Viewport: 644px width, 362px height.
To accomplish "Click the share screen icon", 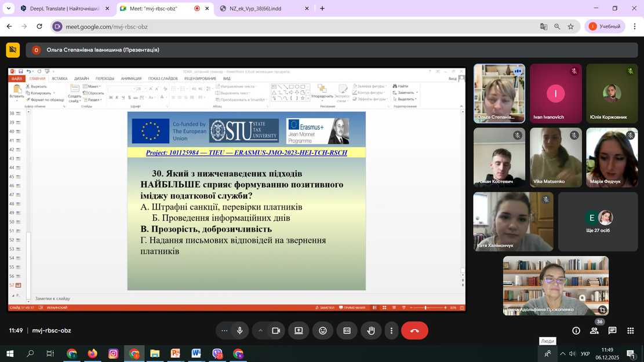I will pos(299,331).
